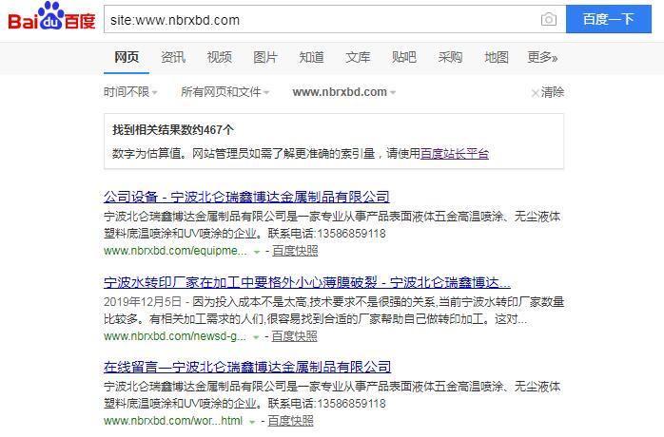Click the 百度一下 search button
Screen dimensions: 664x437
tap(609, 19)
